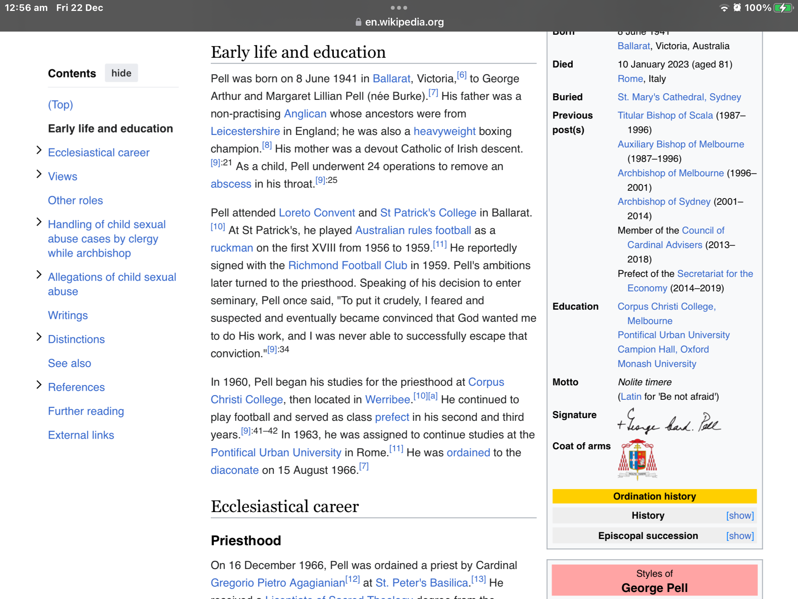798x599 pixels.
Task: Open the signature image
Action: click(x=669, y=422)
